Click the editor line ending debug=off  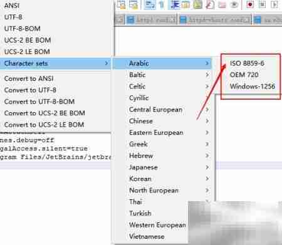tap(28, 140)
